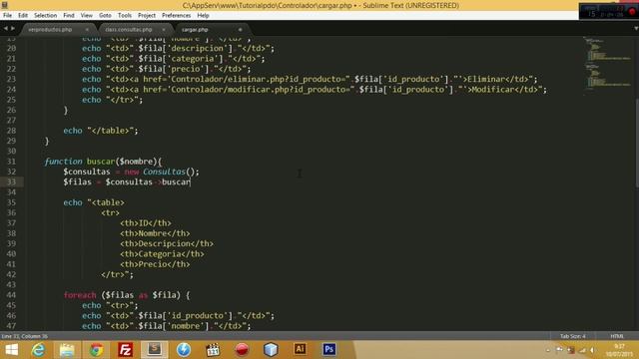639x359 pixels.
Task: Click the '<th>Descripcion</th>' line
Action: (167, 243)
